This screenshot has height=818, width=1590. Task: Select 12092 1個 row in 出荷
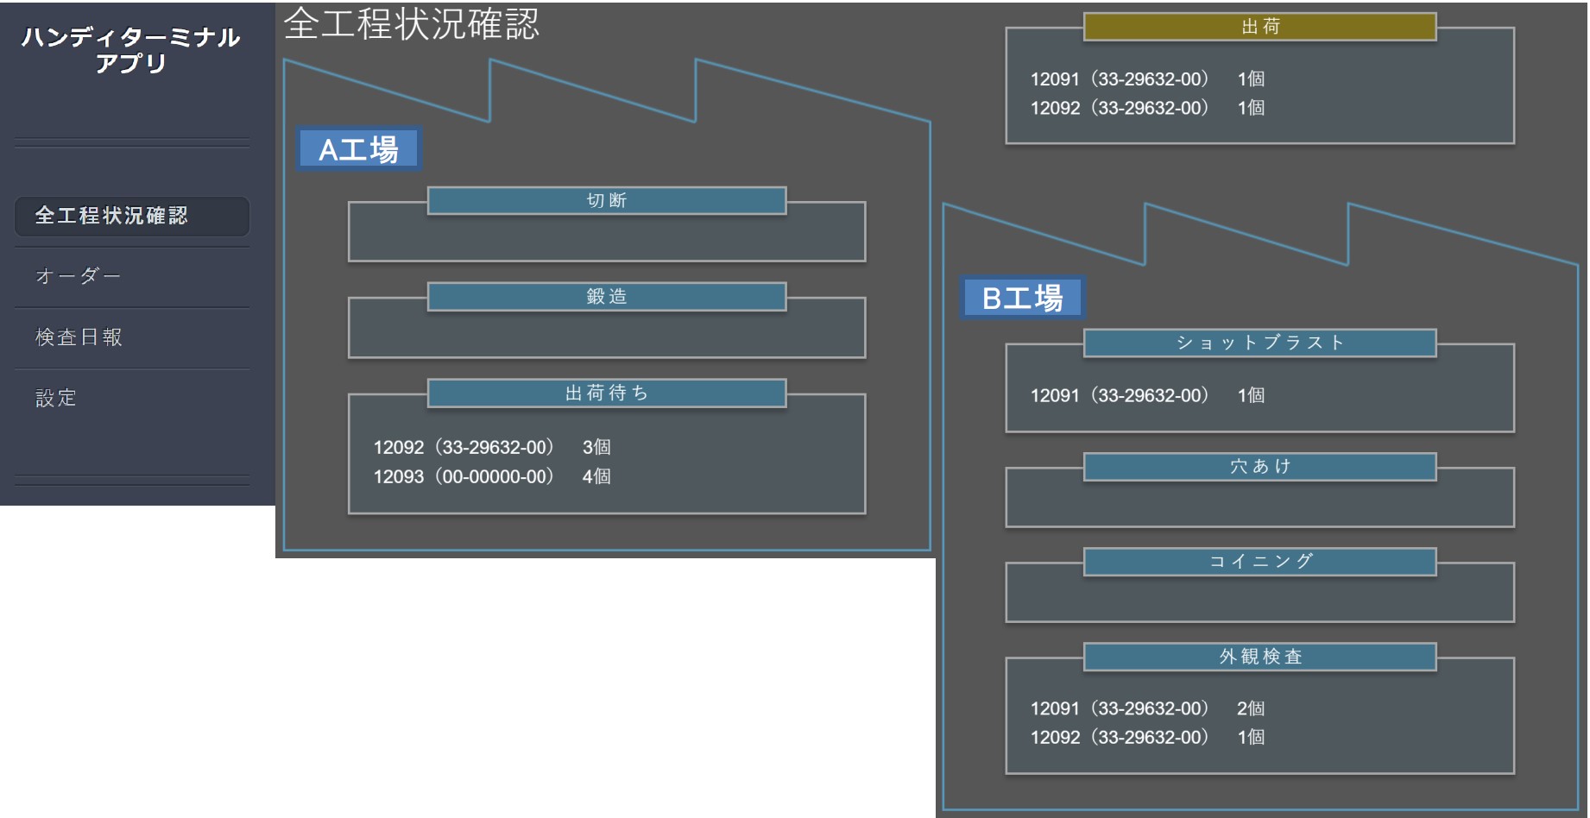coord(1147,108)
